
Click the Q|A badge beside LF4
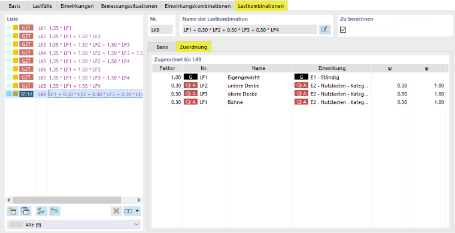(x=190, y=102)
